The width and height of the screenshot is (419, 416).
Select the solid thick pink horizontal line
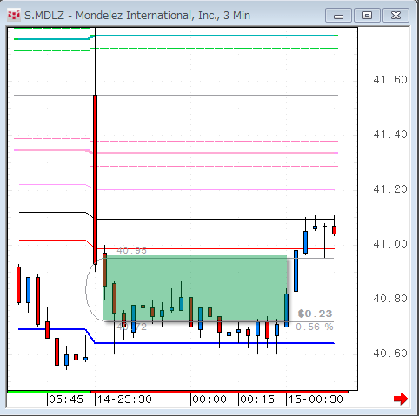(215, 153)
